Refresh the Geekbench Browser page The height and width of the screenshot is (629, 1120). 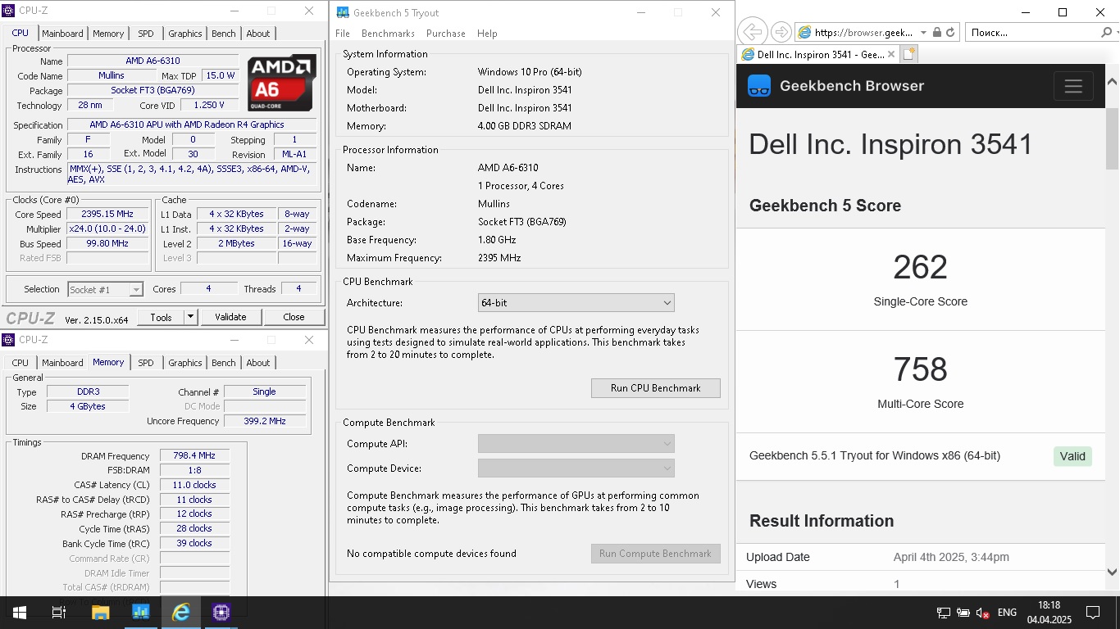(x=950, y=33)
